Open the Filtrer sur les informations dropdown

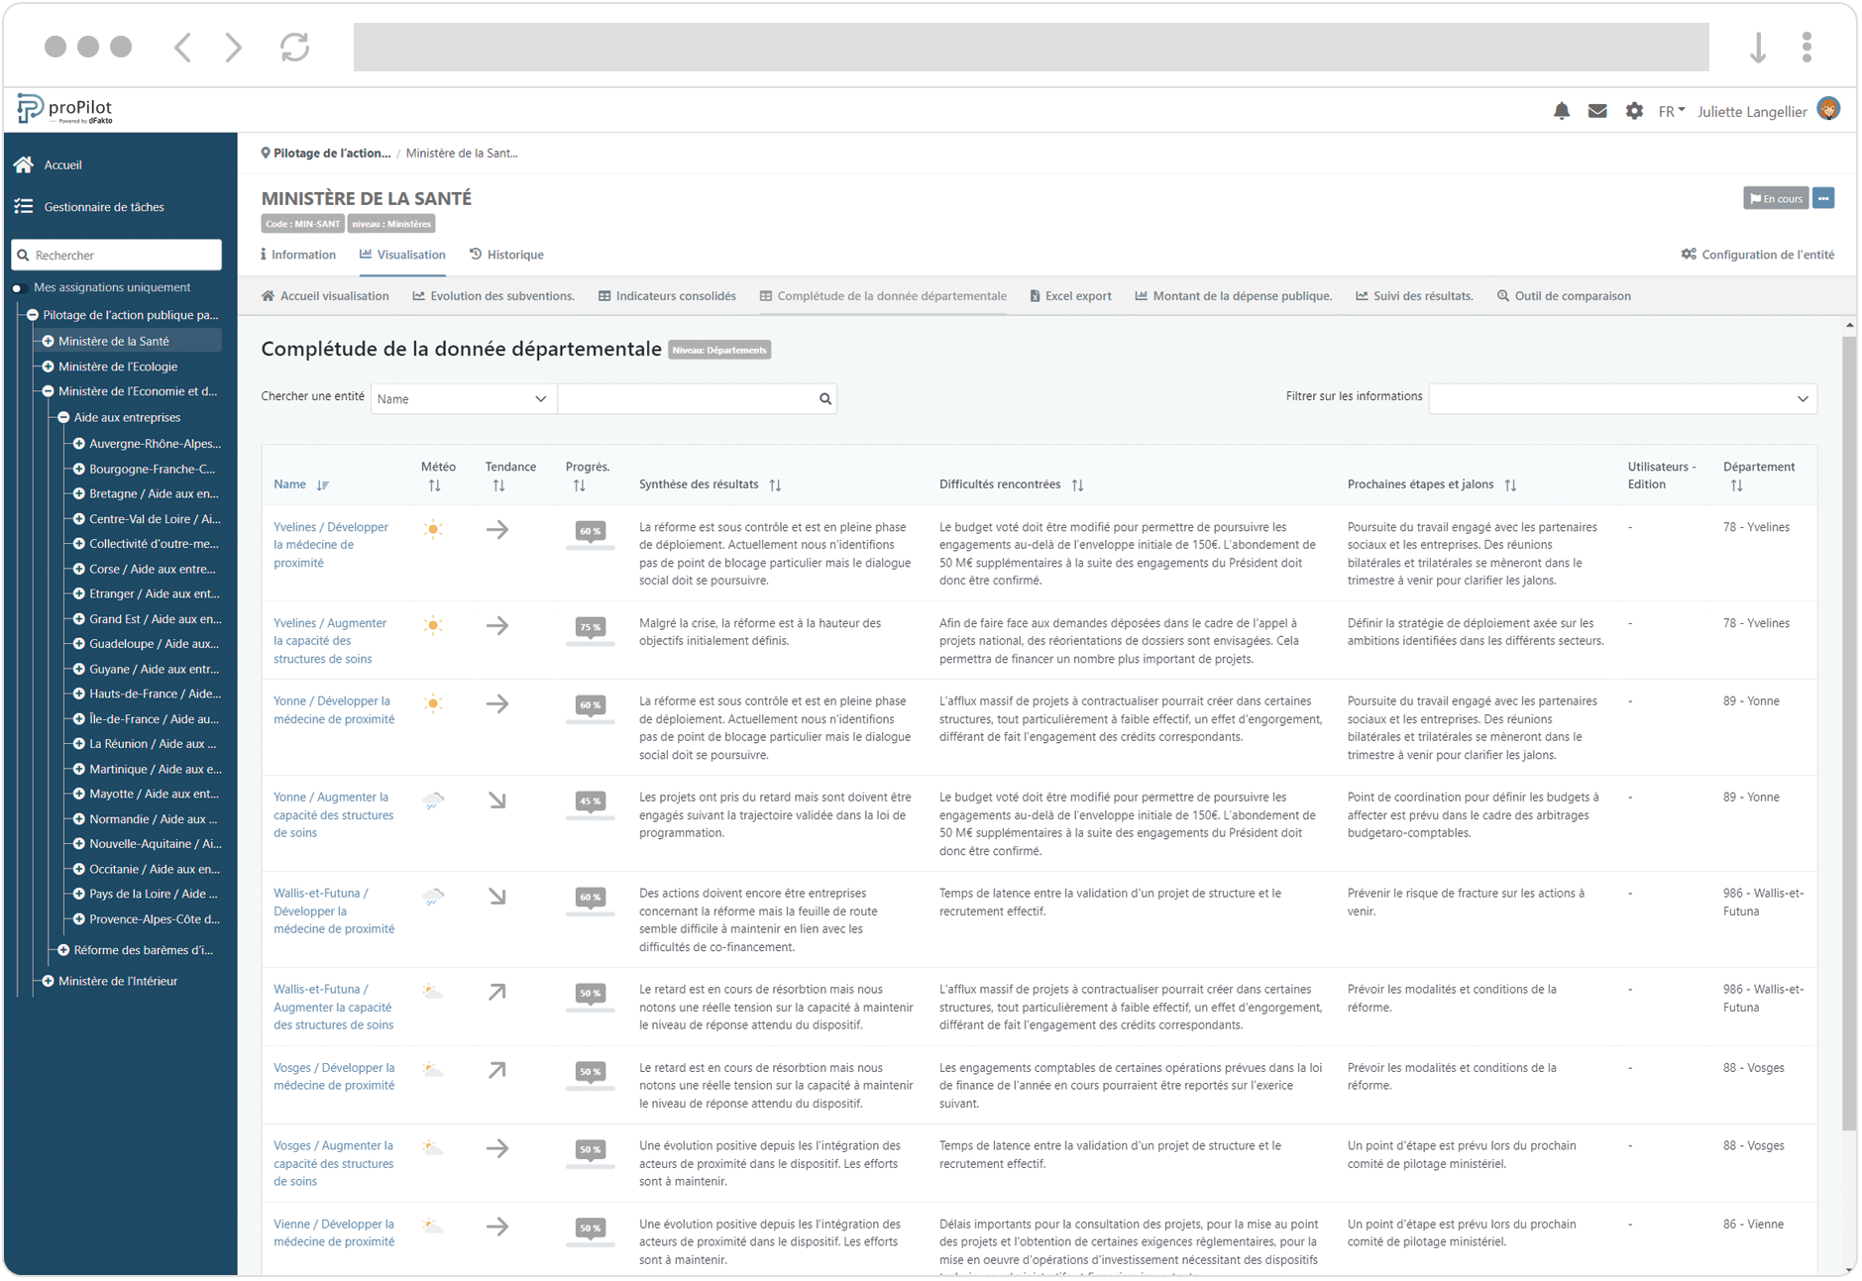click(x=1621, y=398)
